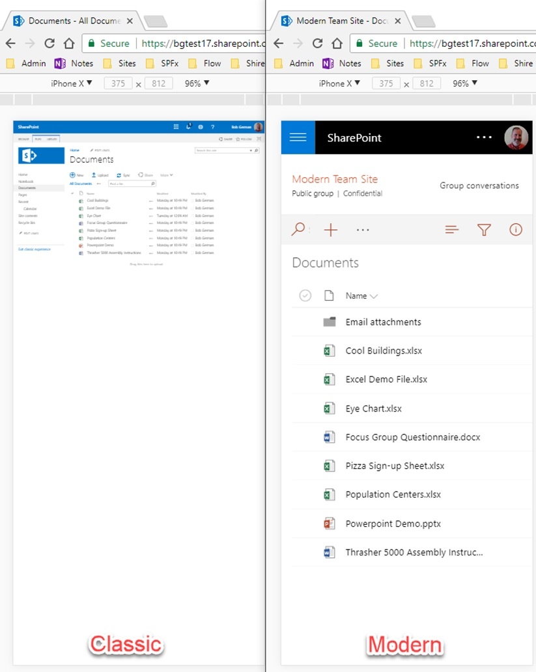Check the box next to Cool Buildings in classic view

71,201
